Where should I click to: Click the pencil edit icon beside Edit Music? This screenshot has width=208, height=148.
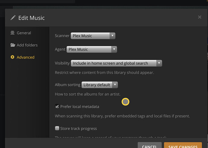pos(13,18)
